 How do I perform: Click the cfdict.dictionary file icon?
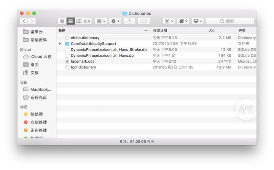(67, 38)
